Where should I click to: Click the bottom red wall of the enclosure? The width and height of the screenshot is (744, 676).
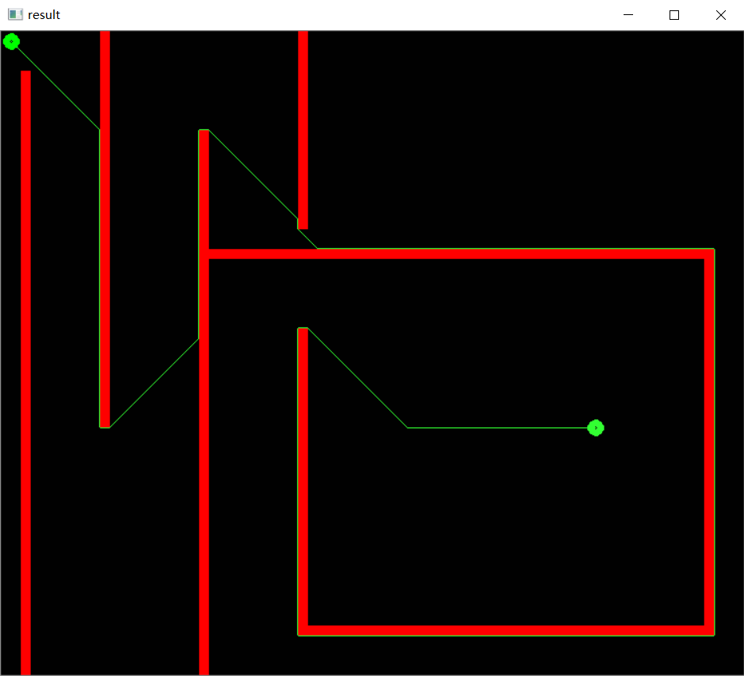point(507,630)
